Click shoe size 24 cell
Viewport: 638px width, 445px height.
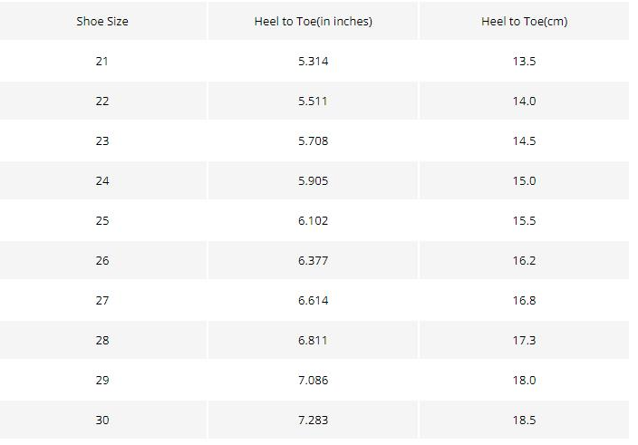click(102, 180)
